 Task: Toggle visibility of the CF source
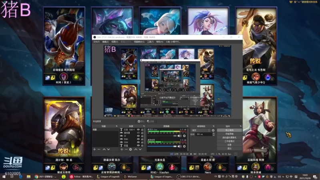point(138,136)
